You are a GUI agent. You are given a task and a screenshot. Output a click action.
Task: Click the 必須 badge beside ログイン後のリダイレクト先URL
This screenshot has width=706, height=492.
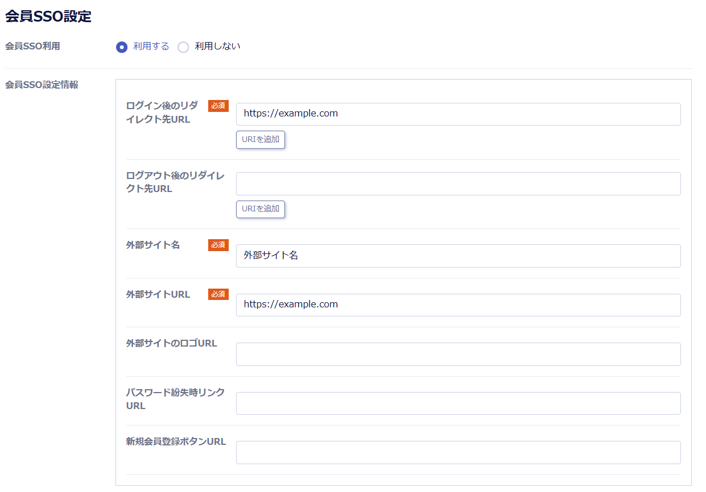pos(218,106)
